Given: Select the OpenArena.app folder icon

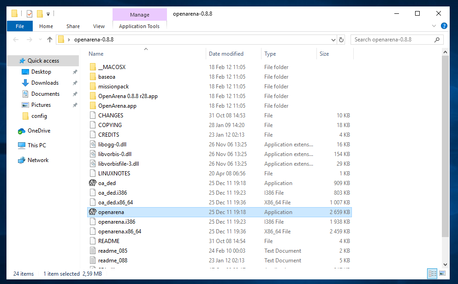Looking at the screenshot, I should 93,105.
